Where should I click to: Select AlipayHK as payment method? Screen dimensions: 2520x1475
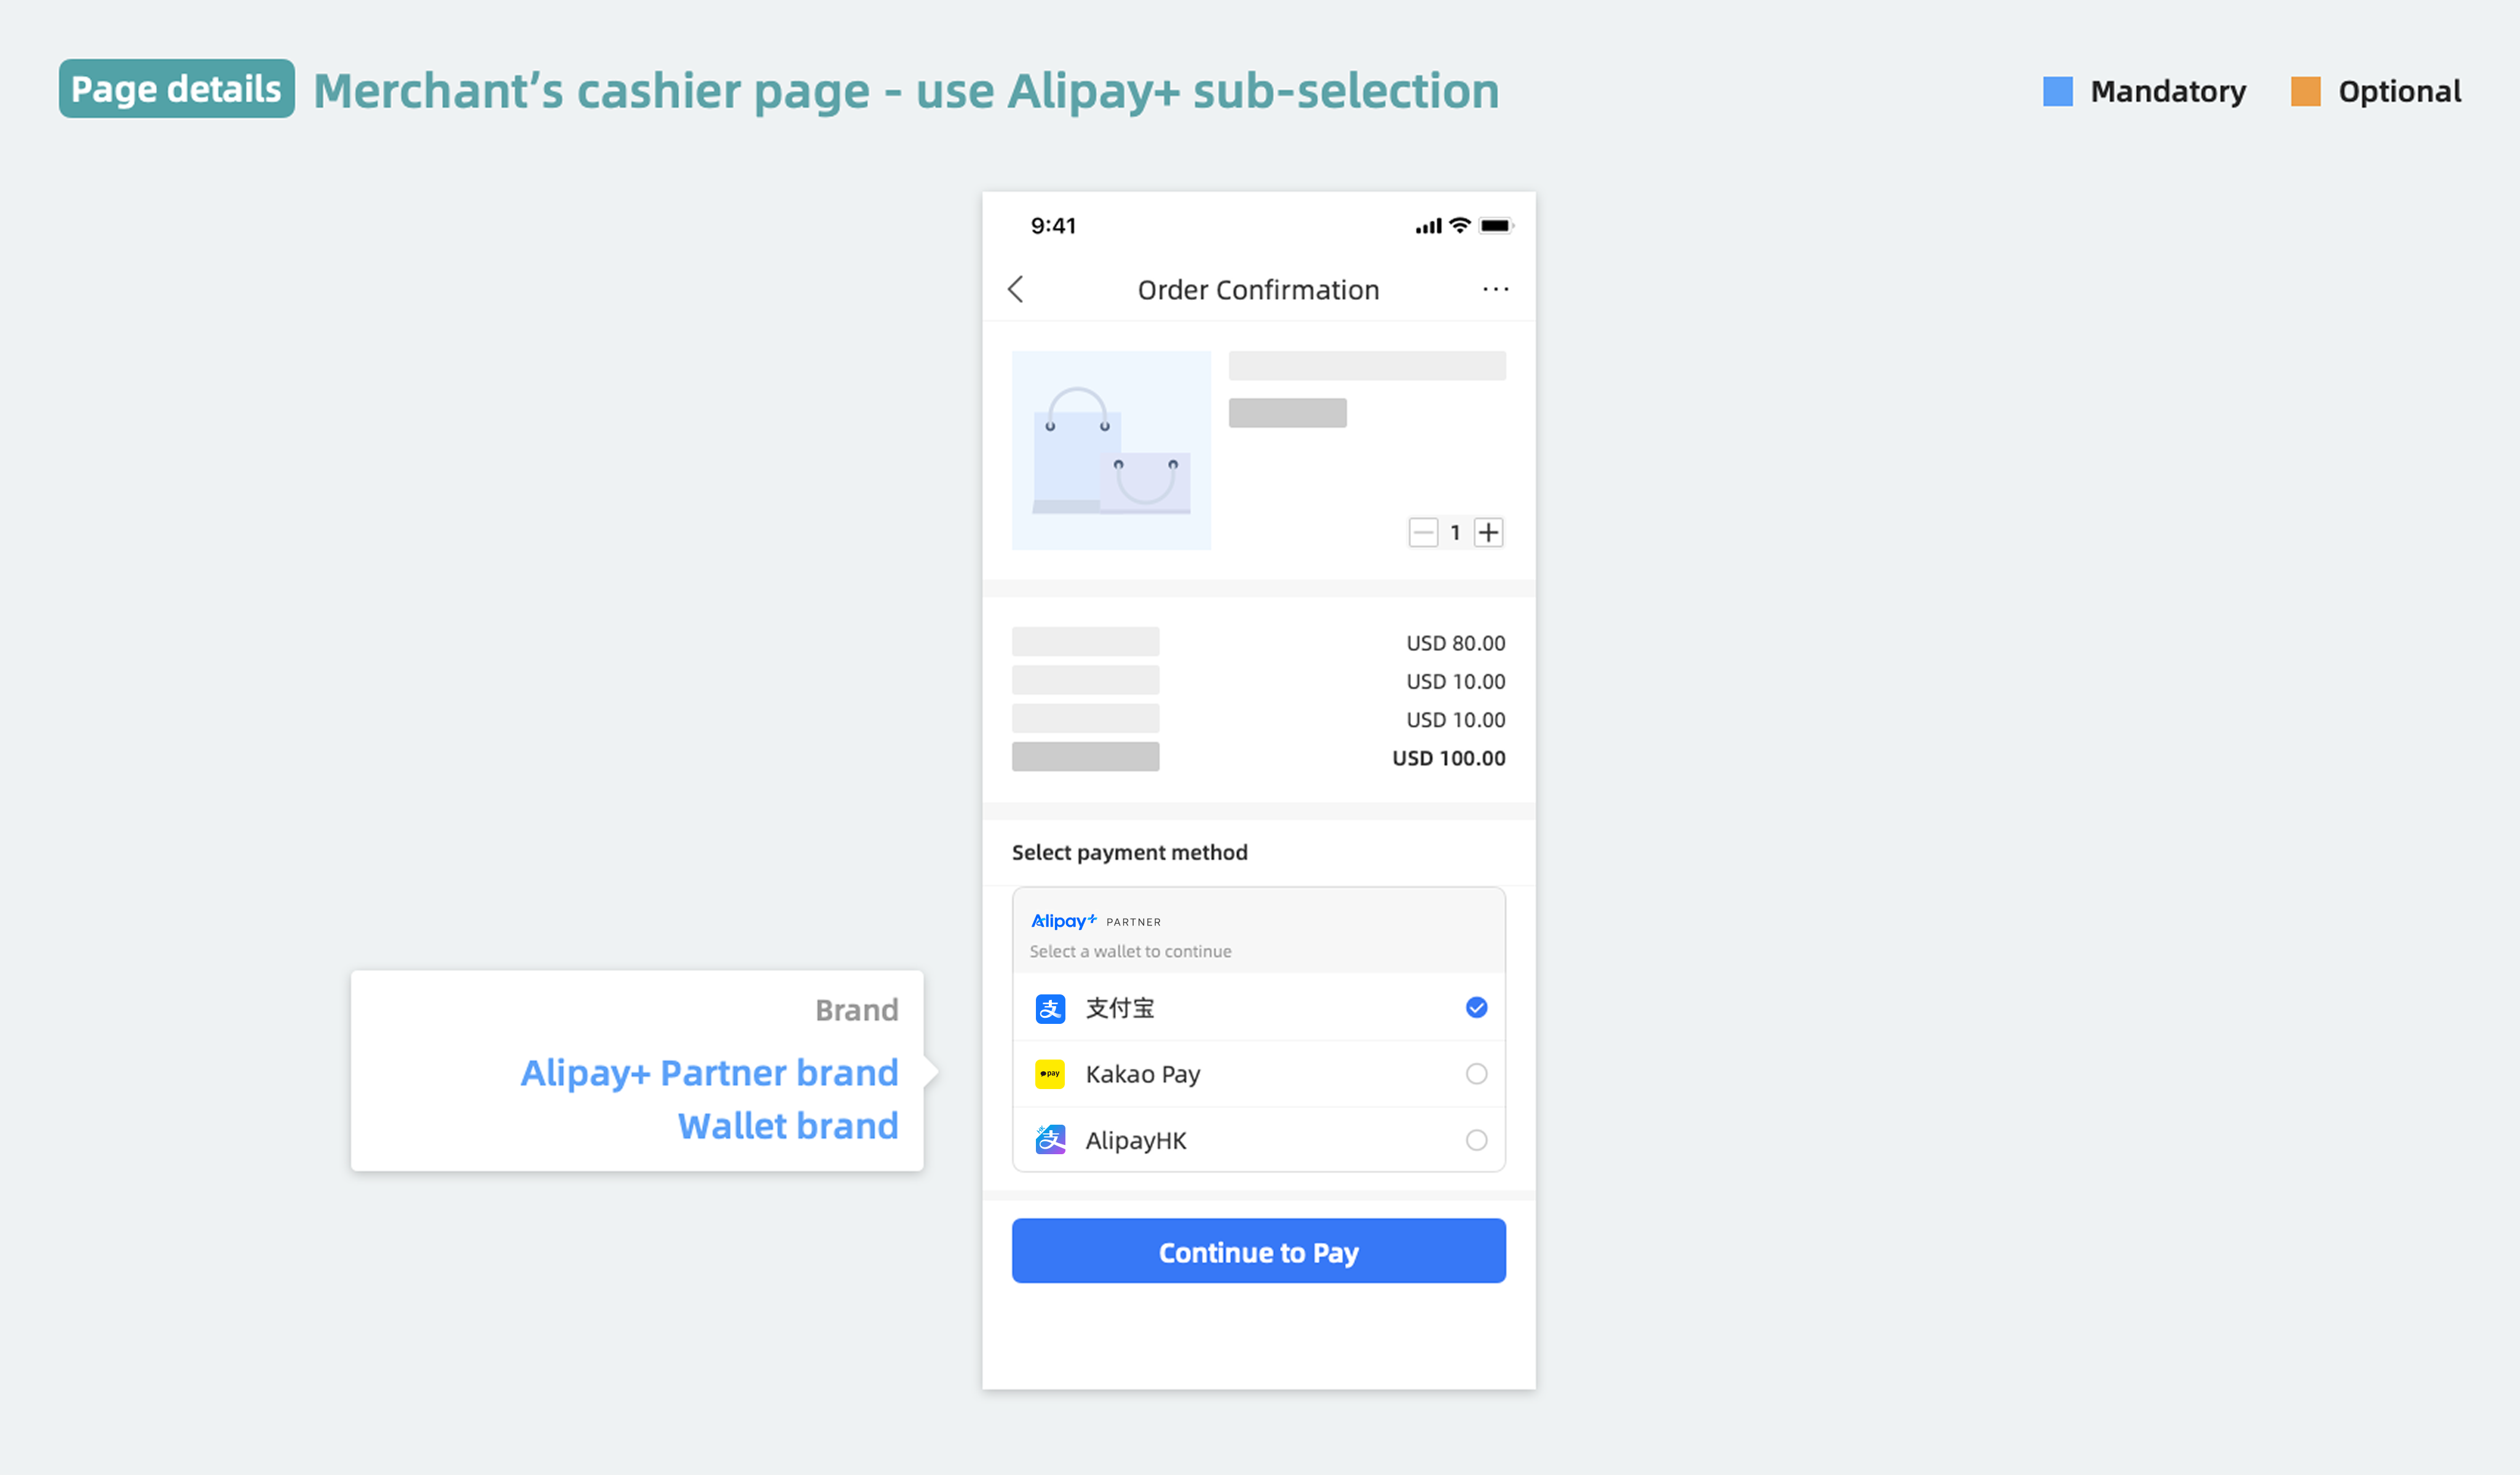pyautogui.click(x=1475, y=1139)
